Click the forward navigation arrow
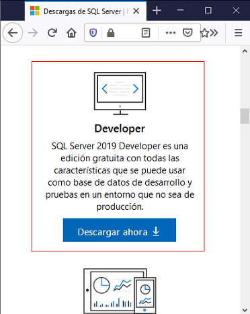Viewport: 250px width, 314px height. click(33, 33)
